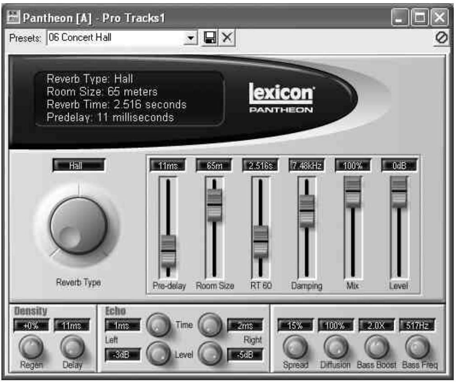Click the Spread knob
This screenshot has height=382, width=456.
coord(295,347)
